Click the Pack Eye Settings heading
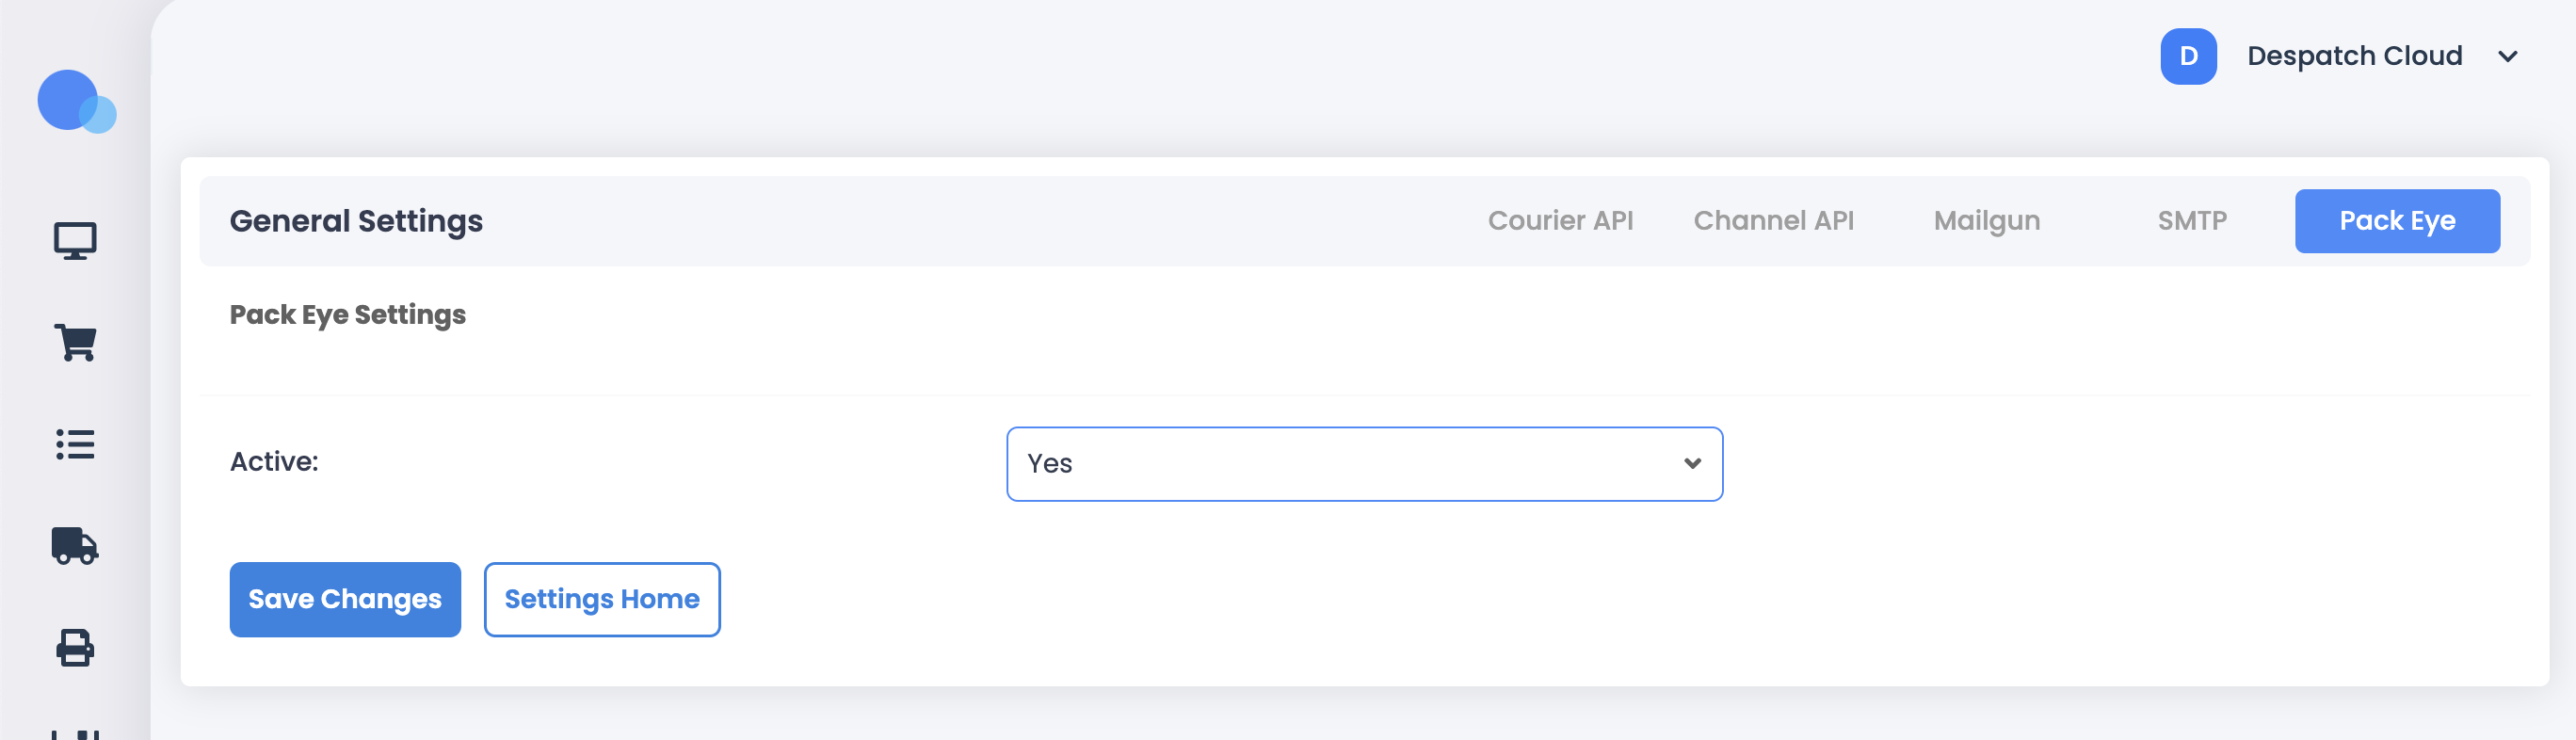Viewport: 2576px width, 740px height. (x=347, y=315)
